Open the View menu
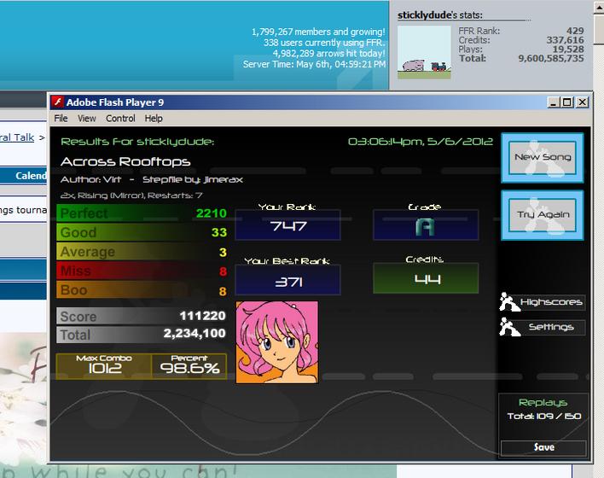 pos(87,119)
